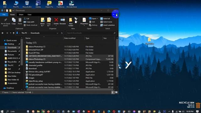This screenshot has height=113, width=201.
Task: Switch to the Home ribbon tab
Action: click(x=13, y=15)
